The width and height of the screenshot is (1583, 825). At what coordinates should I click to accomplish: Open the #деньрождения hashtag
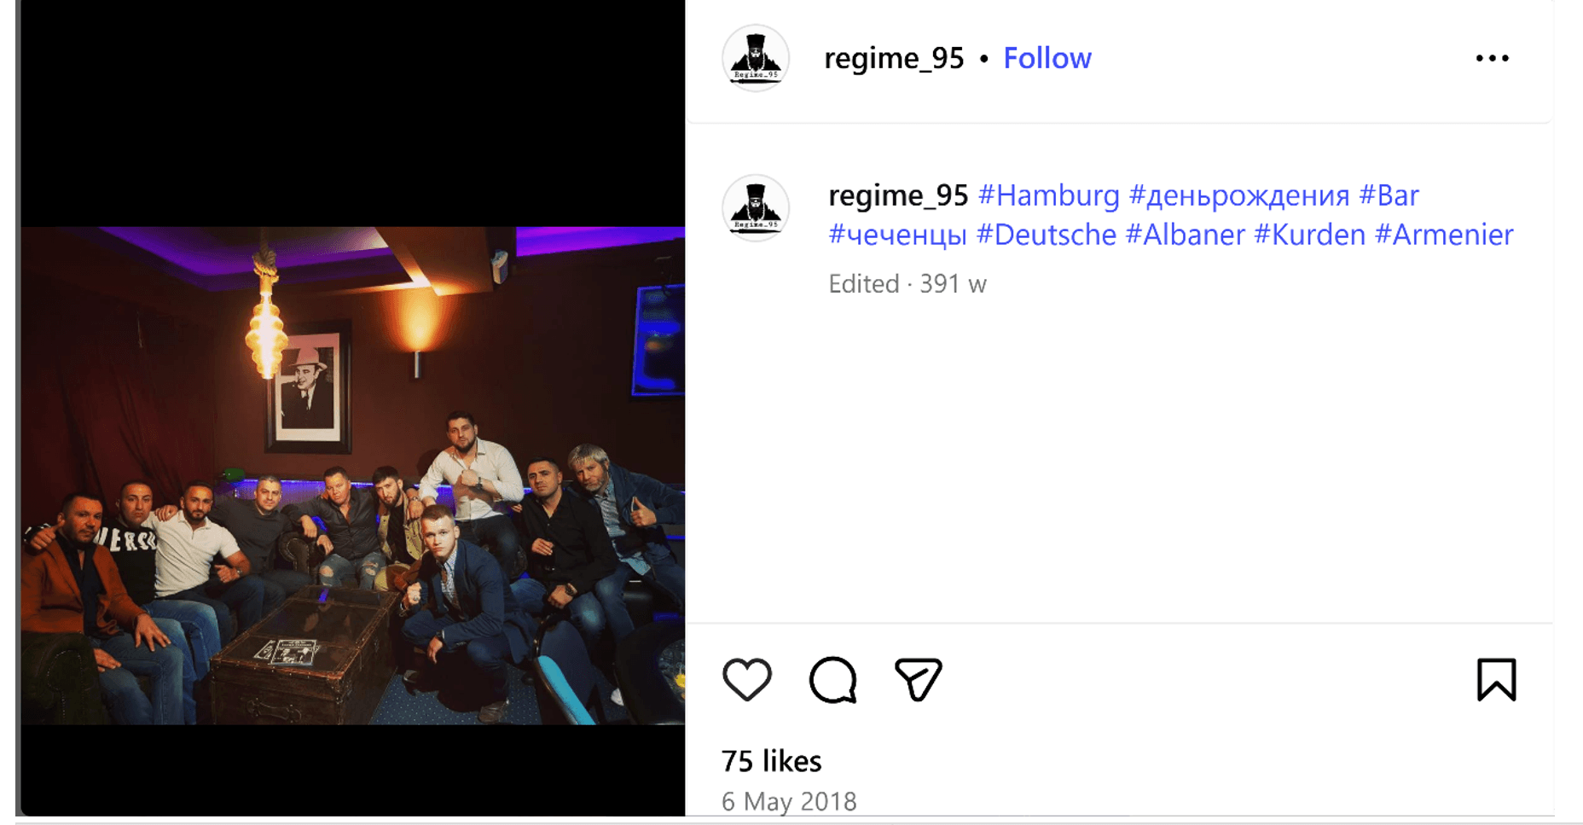1239,195
